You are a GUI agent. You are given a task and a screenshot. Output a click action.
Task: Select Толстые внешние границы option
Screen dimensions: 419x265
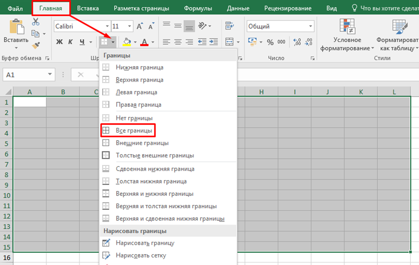pos(168,155)
